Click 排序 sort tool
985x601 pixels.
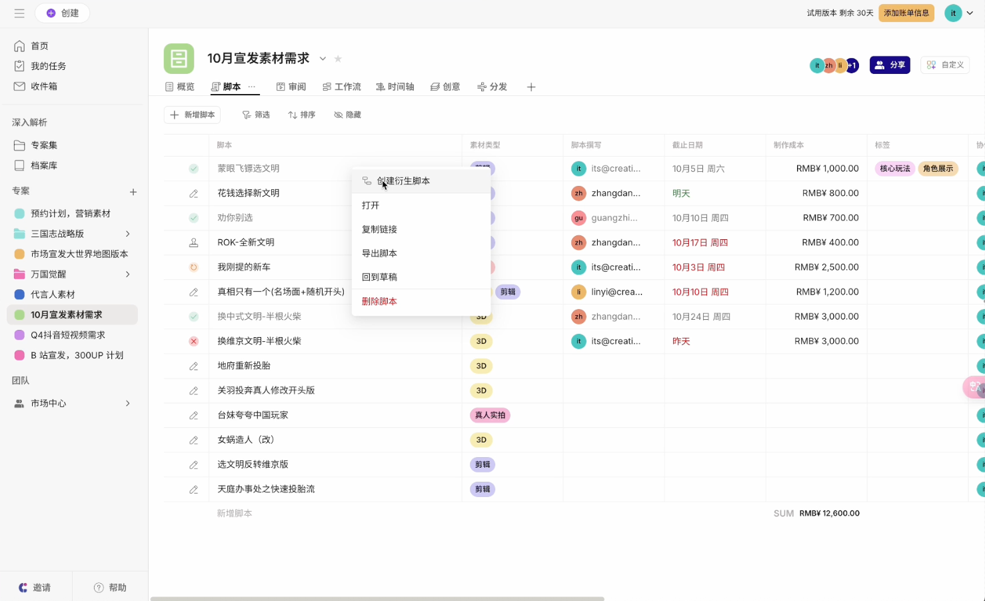pyautogui.click(x=301, y=115)
